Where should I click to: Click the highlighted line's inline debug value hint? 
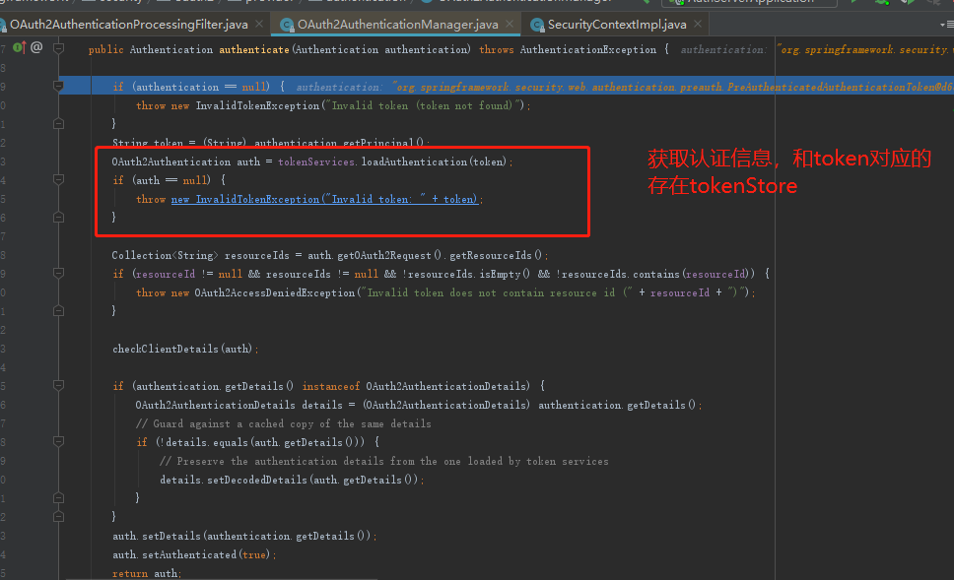625,87
